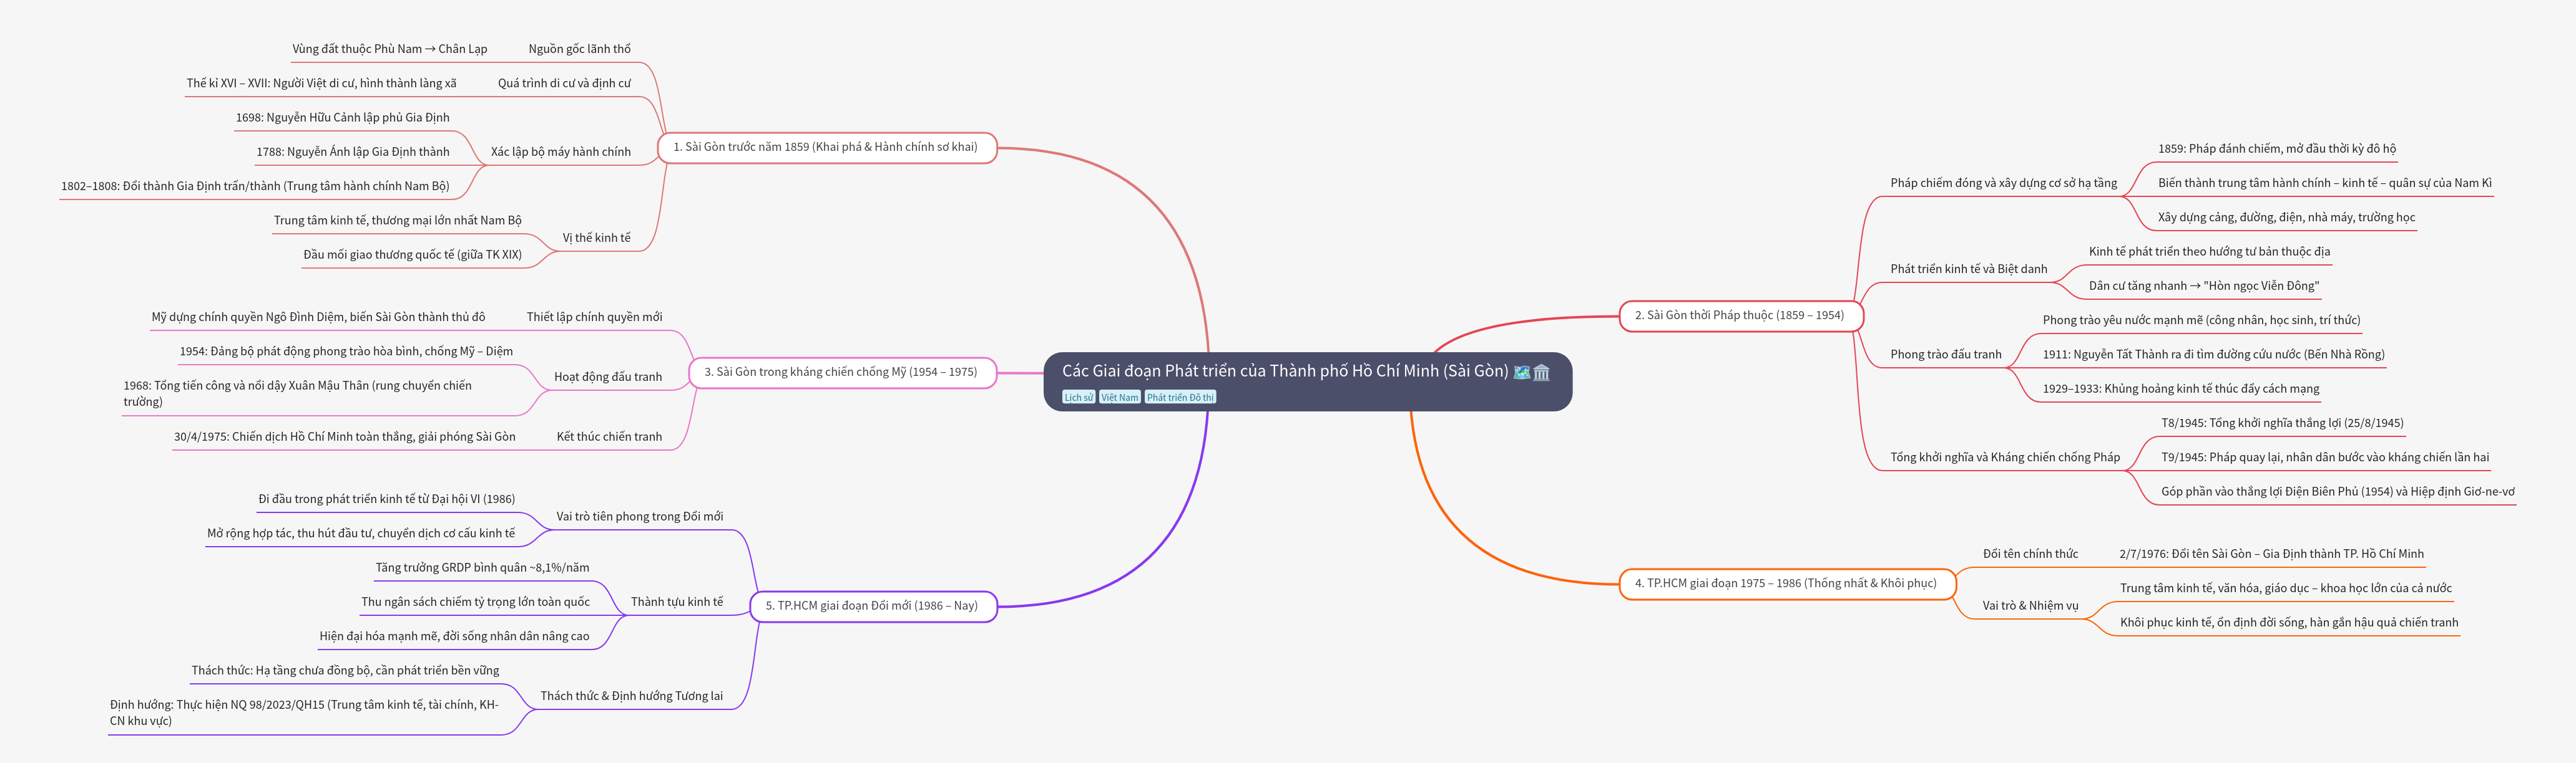2576x763 pixels.
Task: Select 'Xác lập bộ máy hành chính' branch
Action: pos(560,152)
